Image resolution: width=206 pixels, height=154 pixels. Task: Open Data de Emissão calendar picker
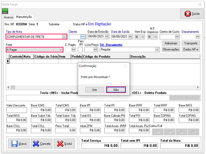pos(107,37)
